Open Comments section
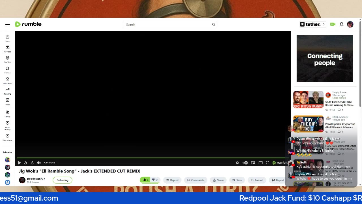The height and width of the screenshot is (204, 362). [195, 180]
